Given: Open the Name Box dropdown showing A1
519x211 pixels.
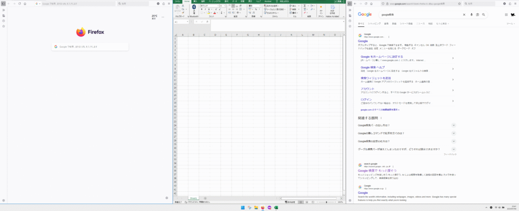Looking at the screenshot, I should [x=188, y=22].
